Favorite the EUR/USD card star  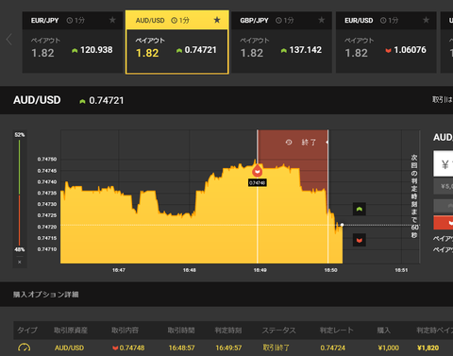[426, 20]
